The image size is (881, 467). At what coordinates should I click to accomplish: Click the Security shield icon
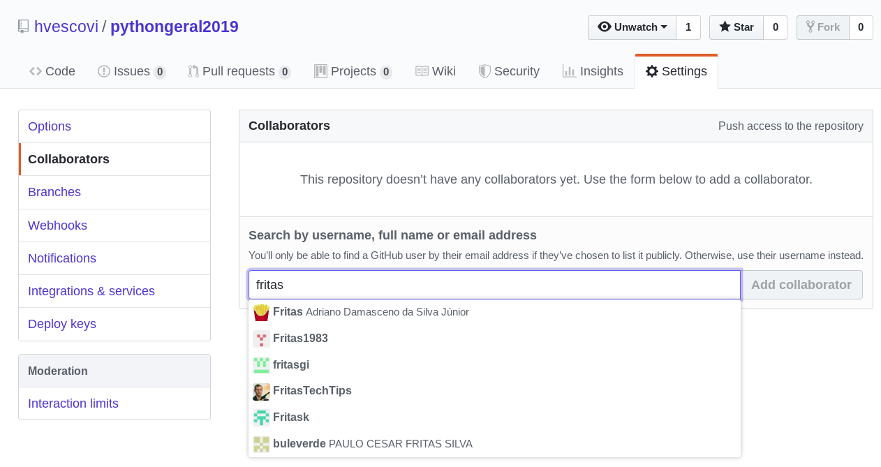pos(484,71)
